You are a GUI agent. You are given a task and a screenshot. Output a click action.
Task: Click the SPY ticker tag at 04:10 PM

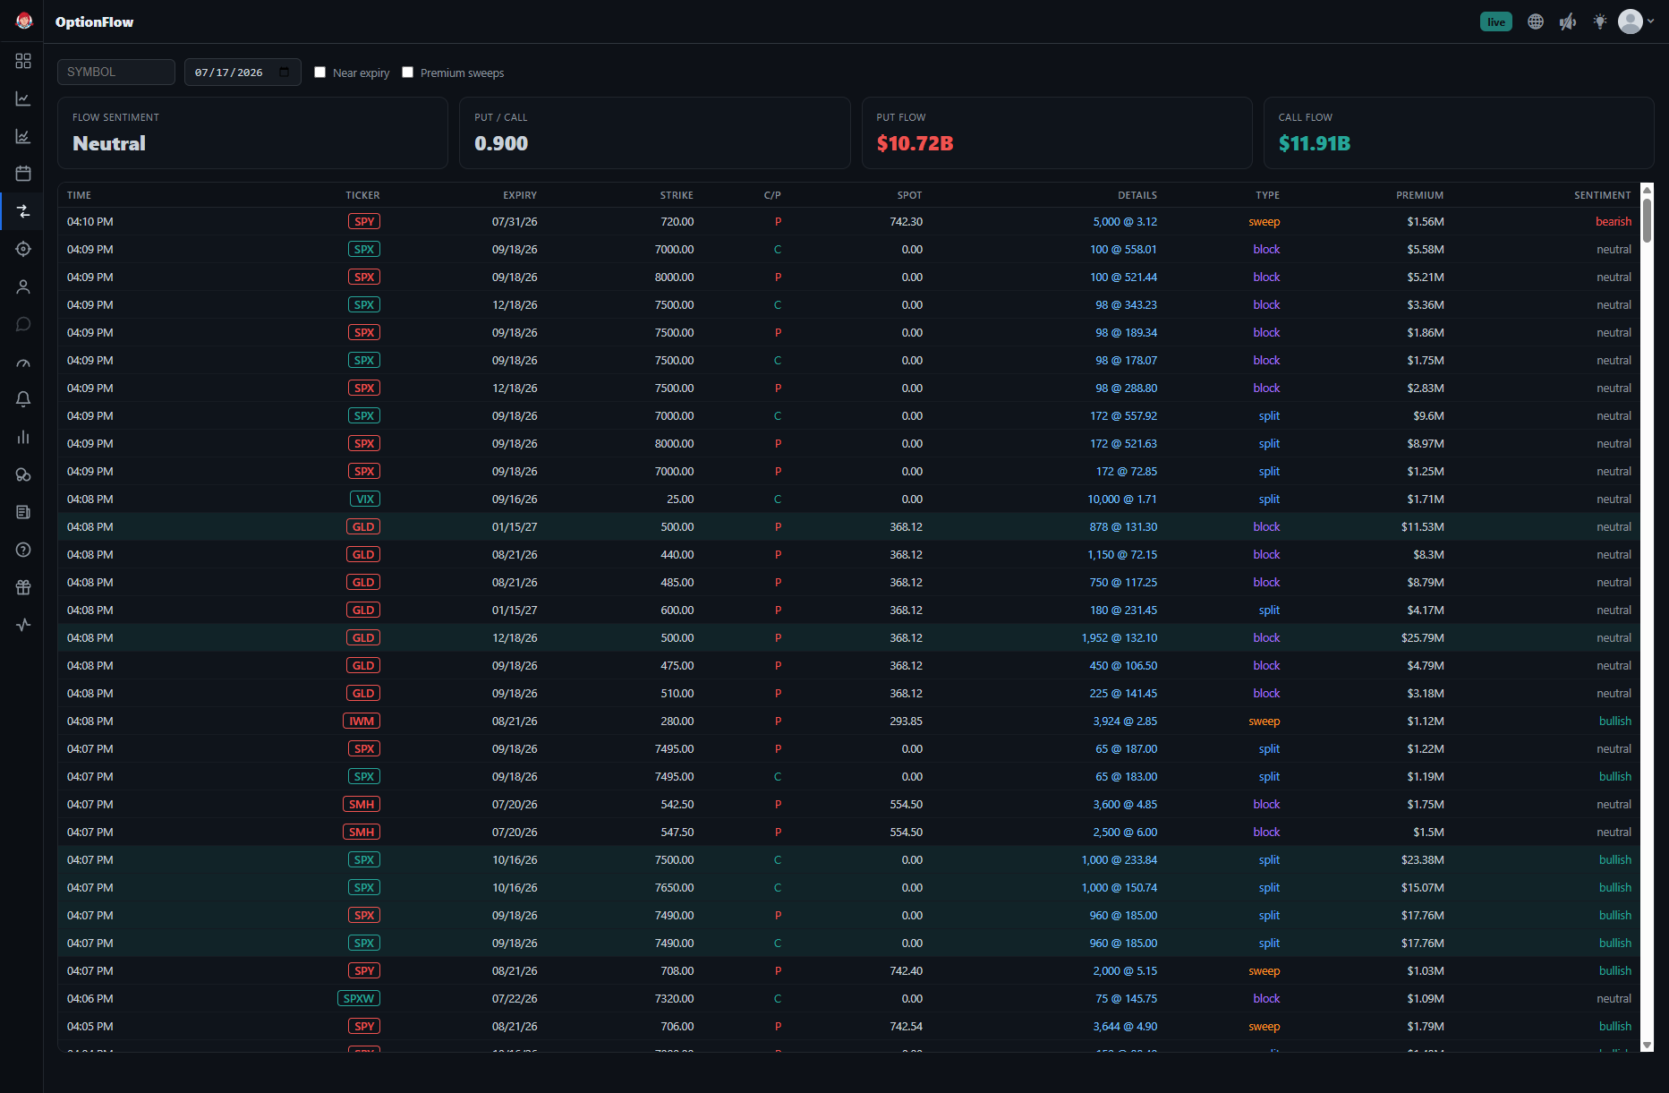(364, 221)
